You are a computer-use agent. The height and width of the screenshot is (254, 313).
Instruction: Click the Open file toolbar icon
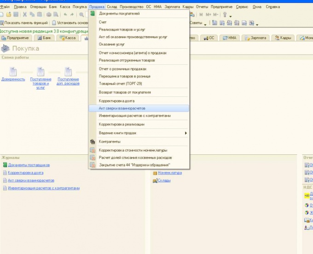9,14
